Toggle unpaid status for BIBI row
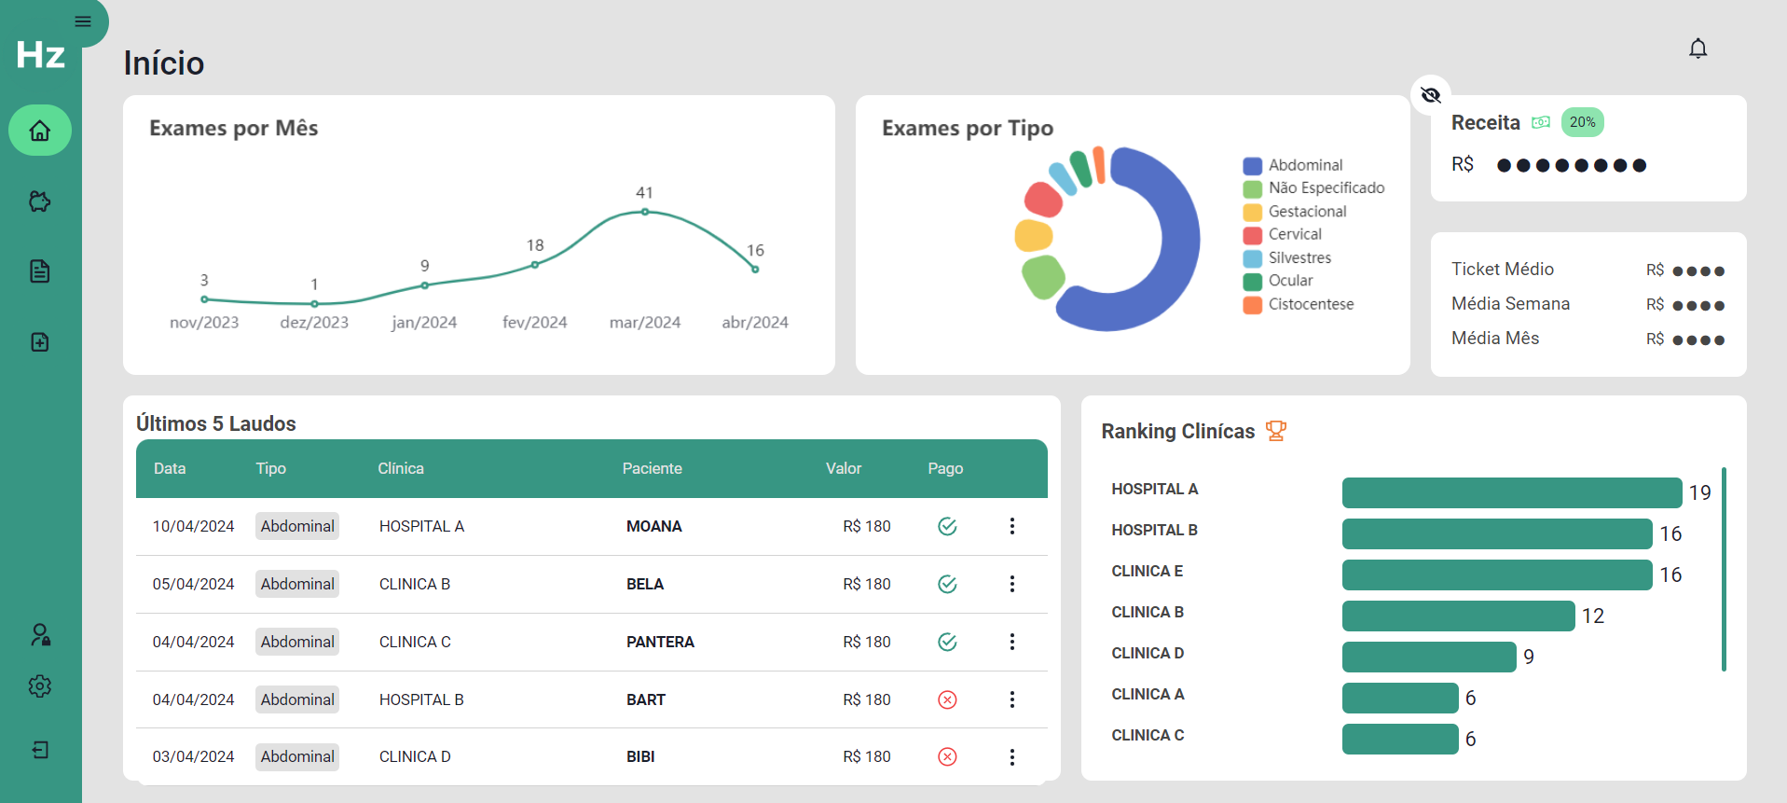 (x=947, y=756)
